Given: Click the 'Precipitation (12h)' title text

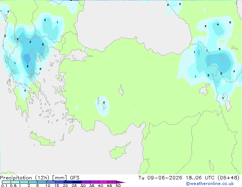Looking at the screenshot, I should click(x=25, y=178).
